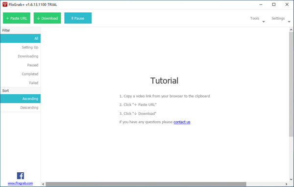294x187 pixels.
Task: Open the contact us link
Action: click(182, 122)
